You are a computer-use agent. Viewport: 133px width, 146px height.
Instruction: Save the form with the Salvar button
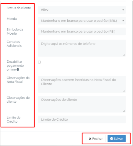click(117, 139)
